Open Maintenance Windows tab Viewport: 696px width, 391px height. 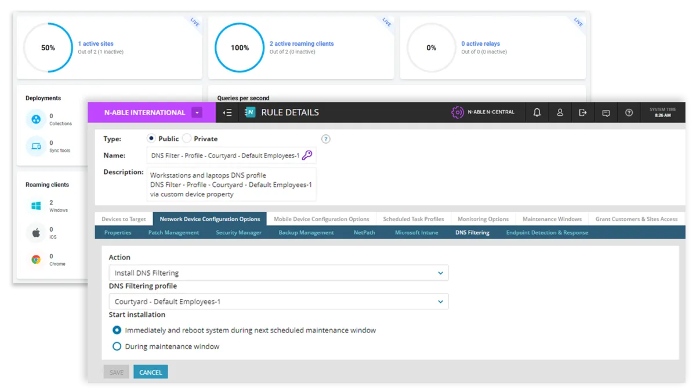[x=552, y=219]
